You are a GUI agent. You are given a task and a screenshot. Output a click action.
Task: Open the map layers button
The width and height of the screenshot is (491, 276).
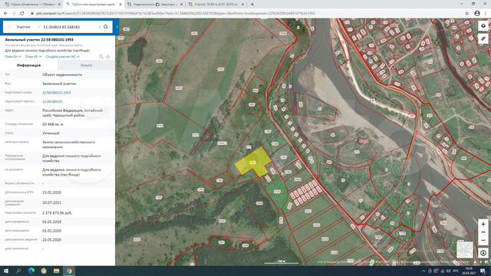coord(483,26)
